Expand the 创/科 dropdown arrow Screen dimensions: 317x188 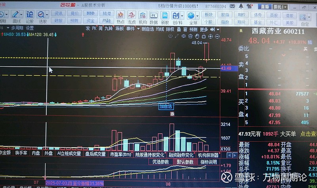(182, 15)
